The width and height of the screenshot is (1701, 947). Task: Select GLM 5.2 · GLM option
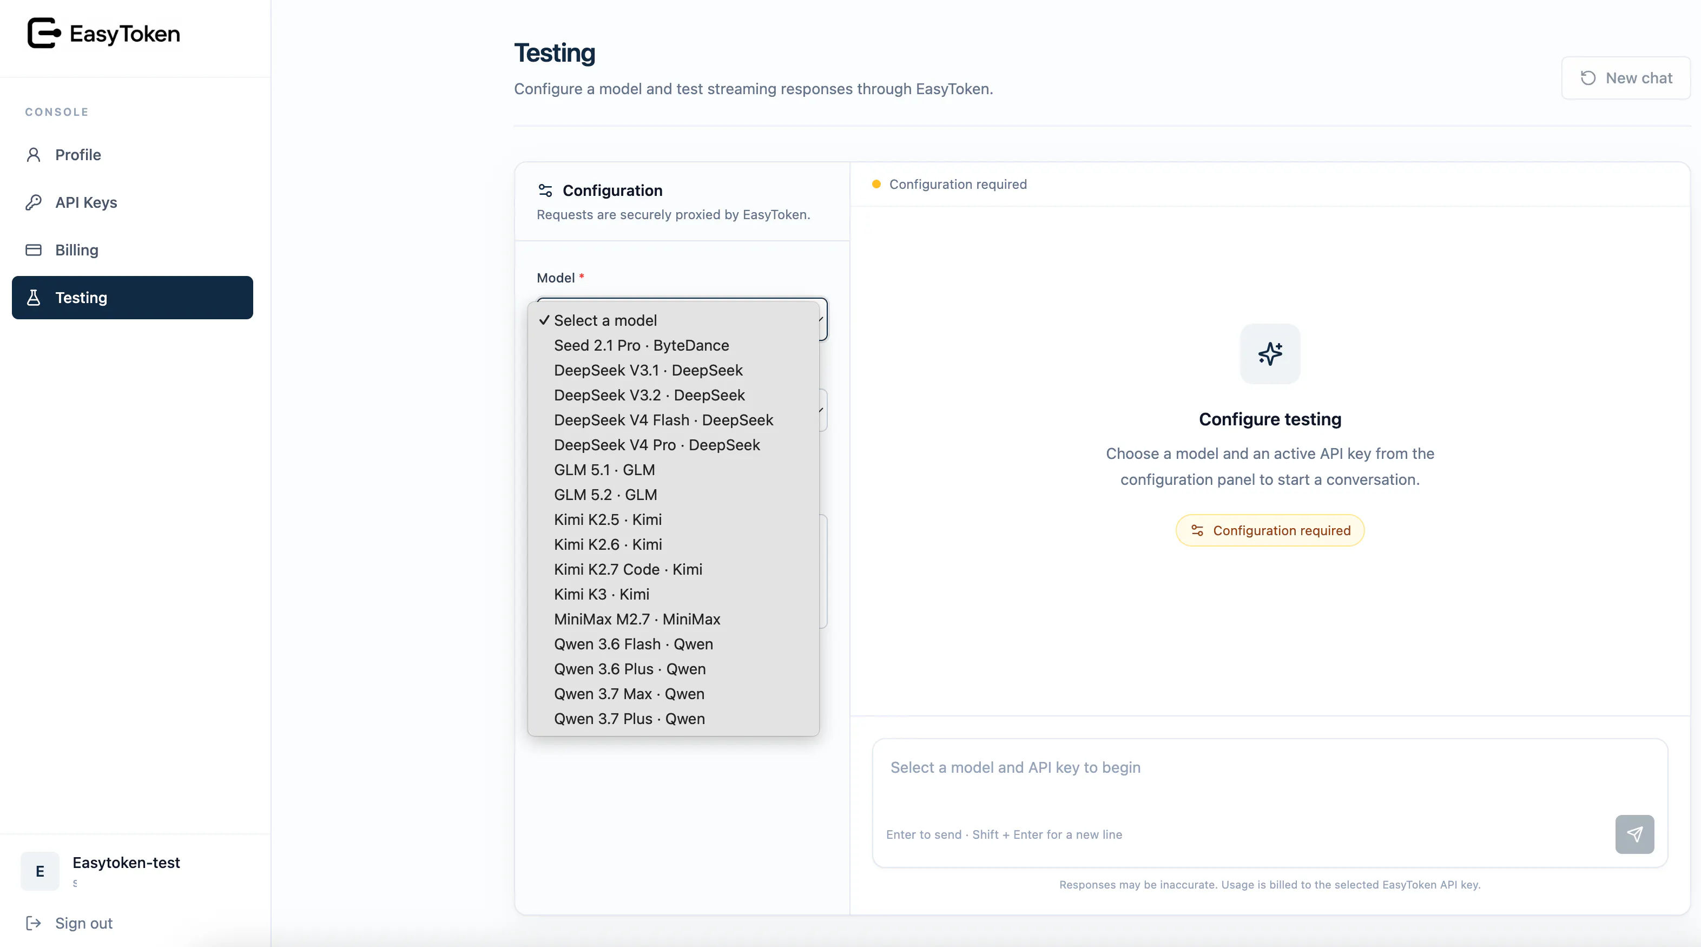673,495
